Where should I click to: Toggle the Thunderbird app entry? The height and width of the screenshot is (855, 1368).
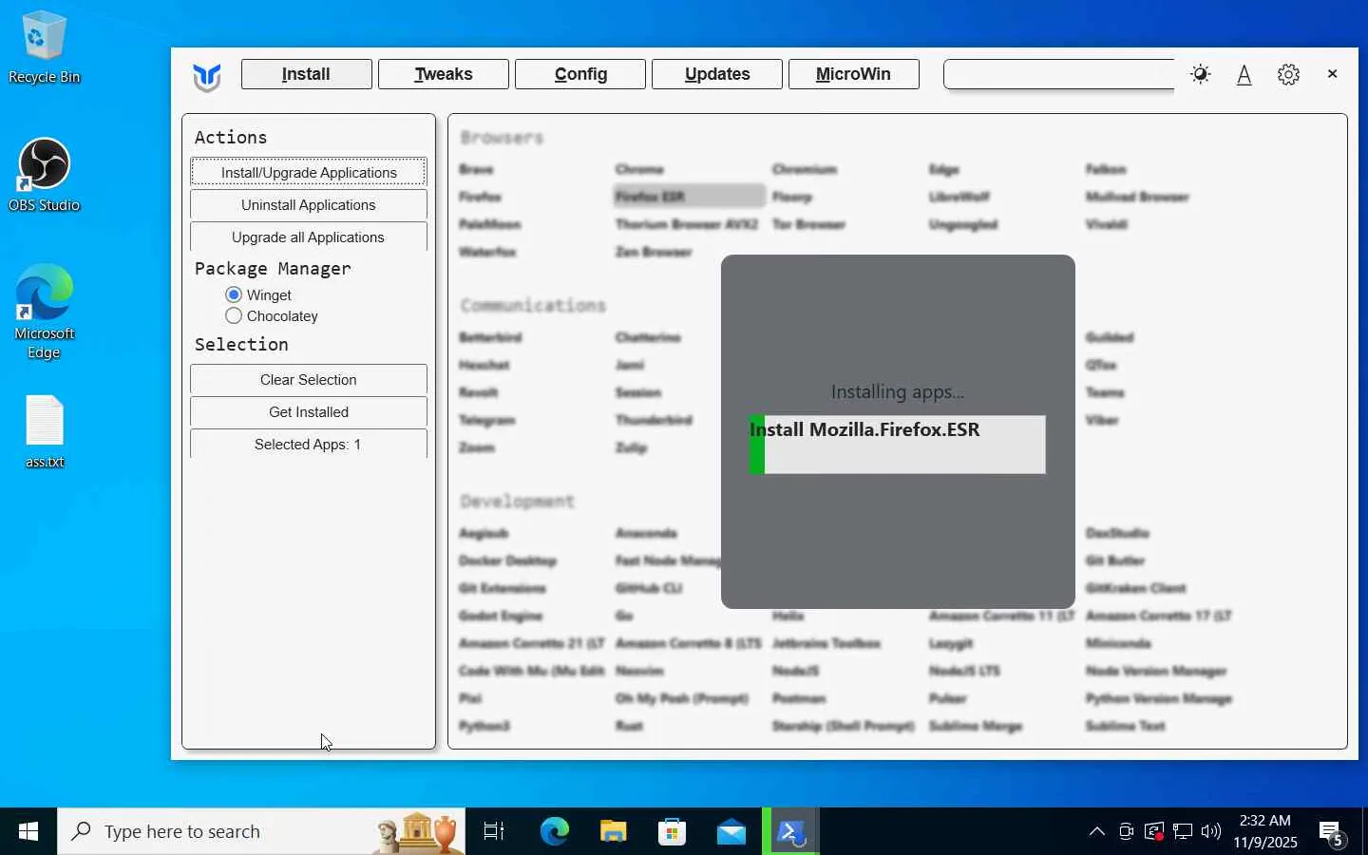pos(654,420)
